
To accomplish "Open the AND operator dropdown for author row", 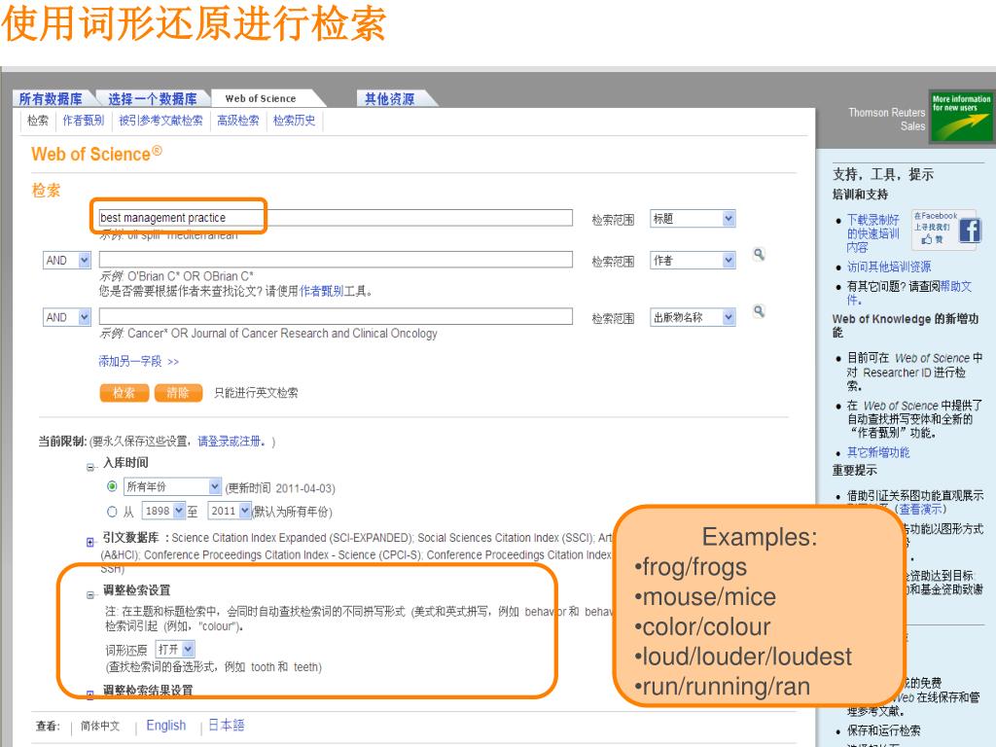I will [67, 260].
